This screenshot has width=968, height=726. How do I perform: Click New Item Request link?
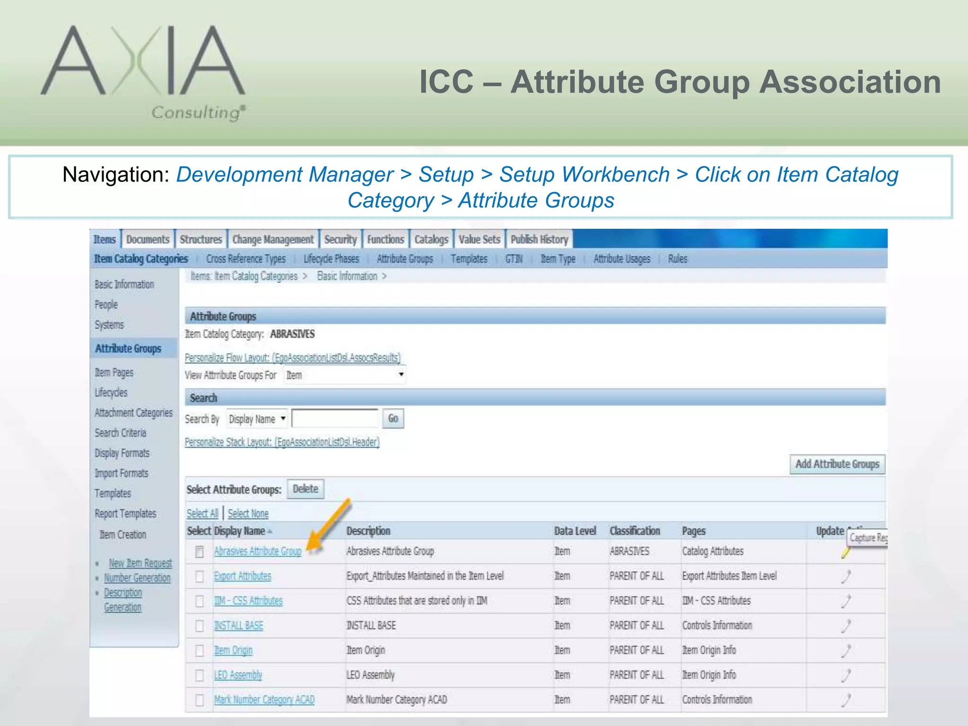pos(140,563)
